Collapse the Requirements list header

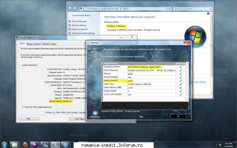102,63
